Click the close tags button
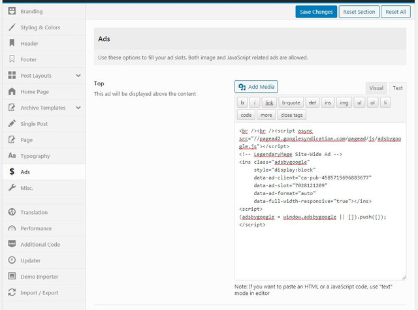 (x=292, y=115)
